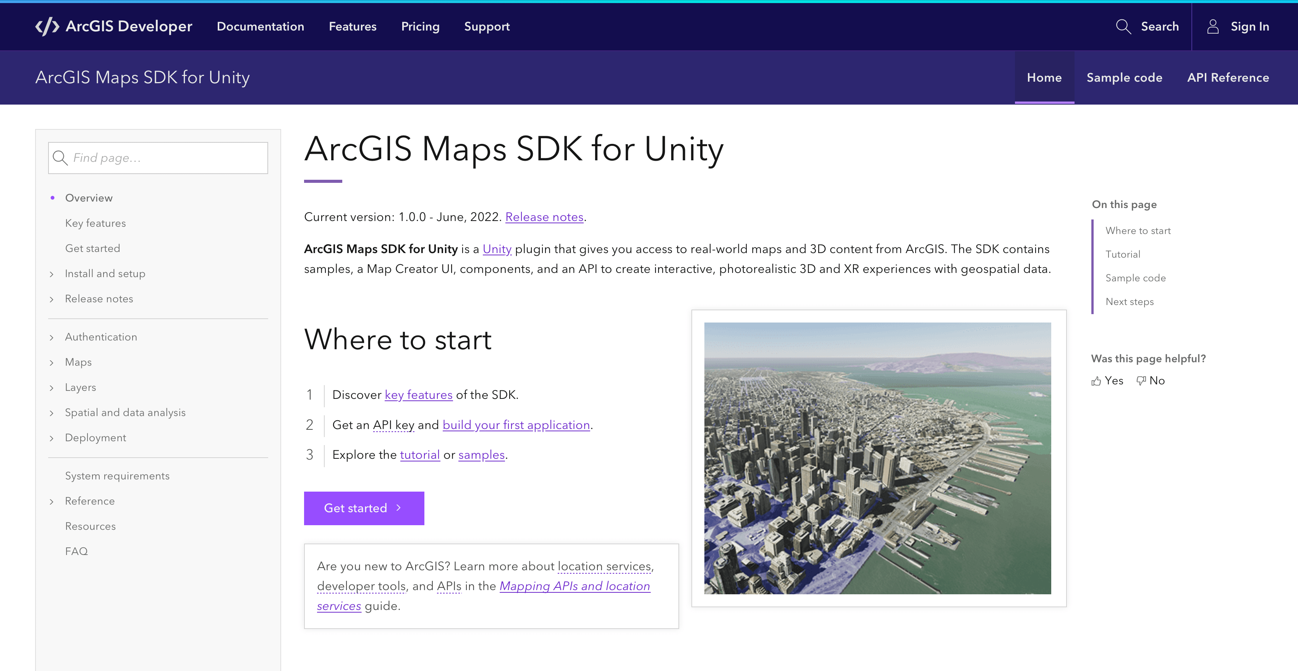Open the API Reference tab
This screenshot has height=671, width=1298.
point(1227,77)
